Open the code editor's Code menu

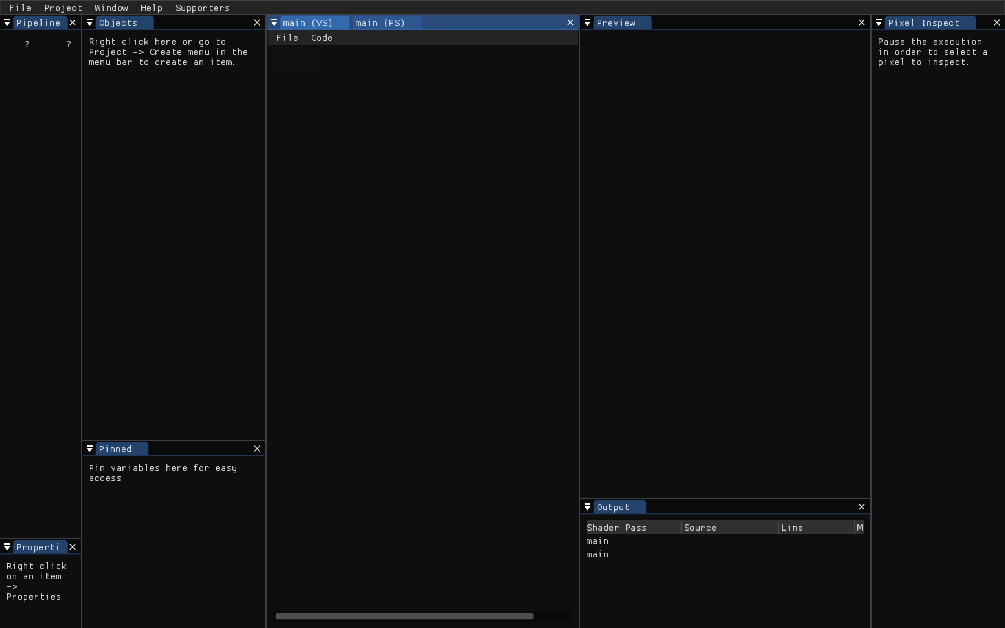click(322, 38)
